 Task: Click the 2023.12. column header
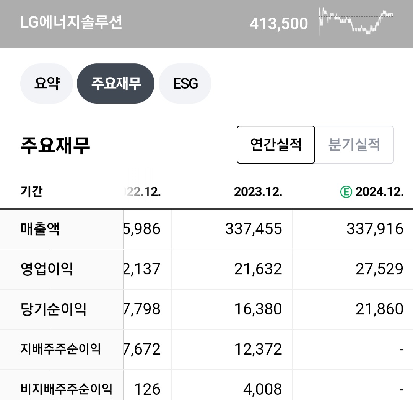[x=258, y=192]
